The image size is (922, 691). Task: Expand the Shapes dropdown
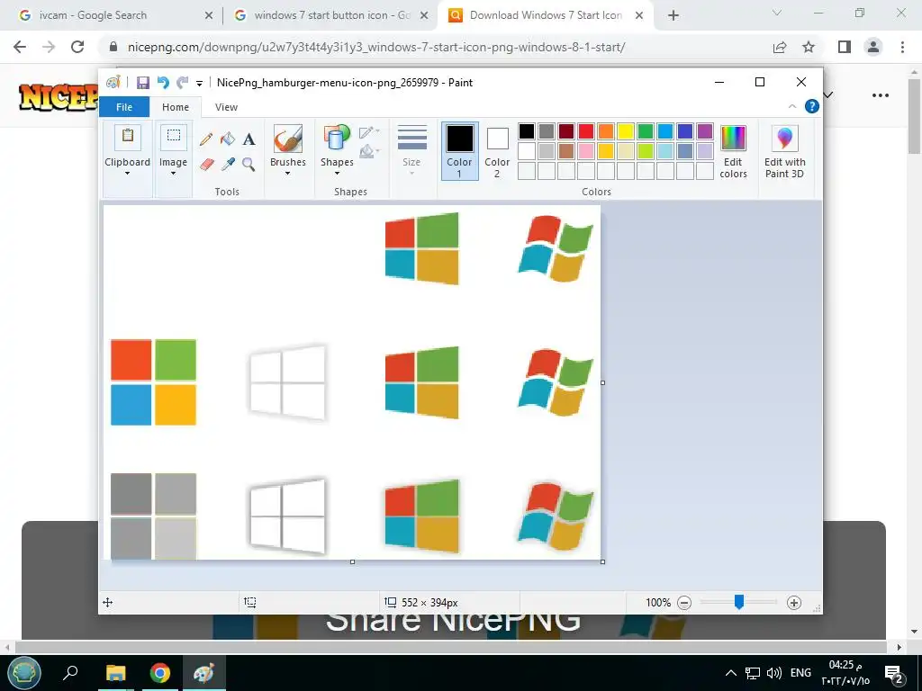pos(337,174)
